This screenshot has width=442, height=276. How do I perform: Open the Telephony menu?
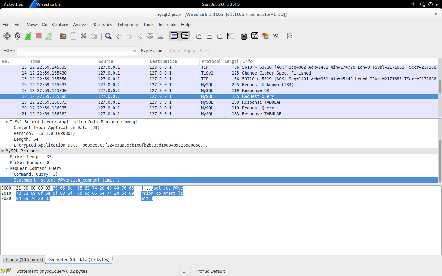(x=127, y=25)
